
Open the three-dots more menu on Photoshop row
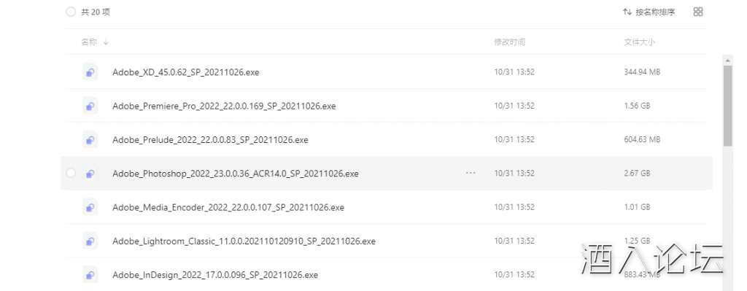471,174
